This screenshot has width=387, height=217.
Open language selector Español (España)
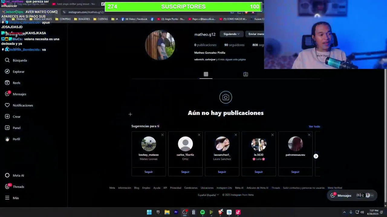click(x=208, y=195)
